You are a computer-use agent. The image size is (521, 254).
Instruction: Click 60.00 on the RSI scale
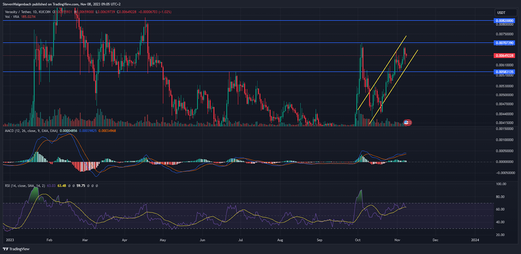click(500, 209)
